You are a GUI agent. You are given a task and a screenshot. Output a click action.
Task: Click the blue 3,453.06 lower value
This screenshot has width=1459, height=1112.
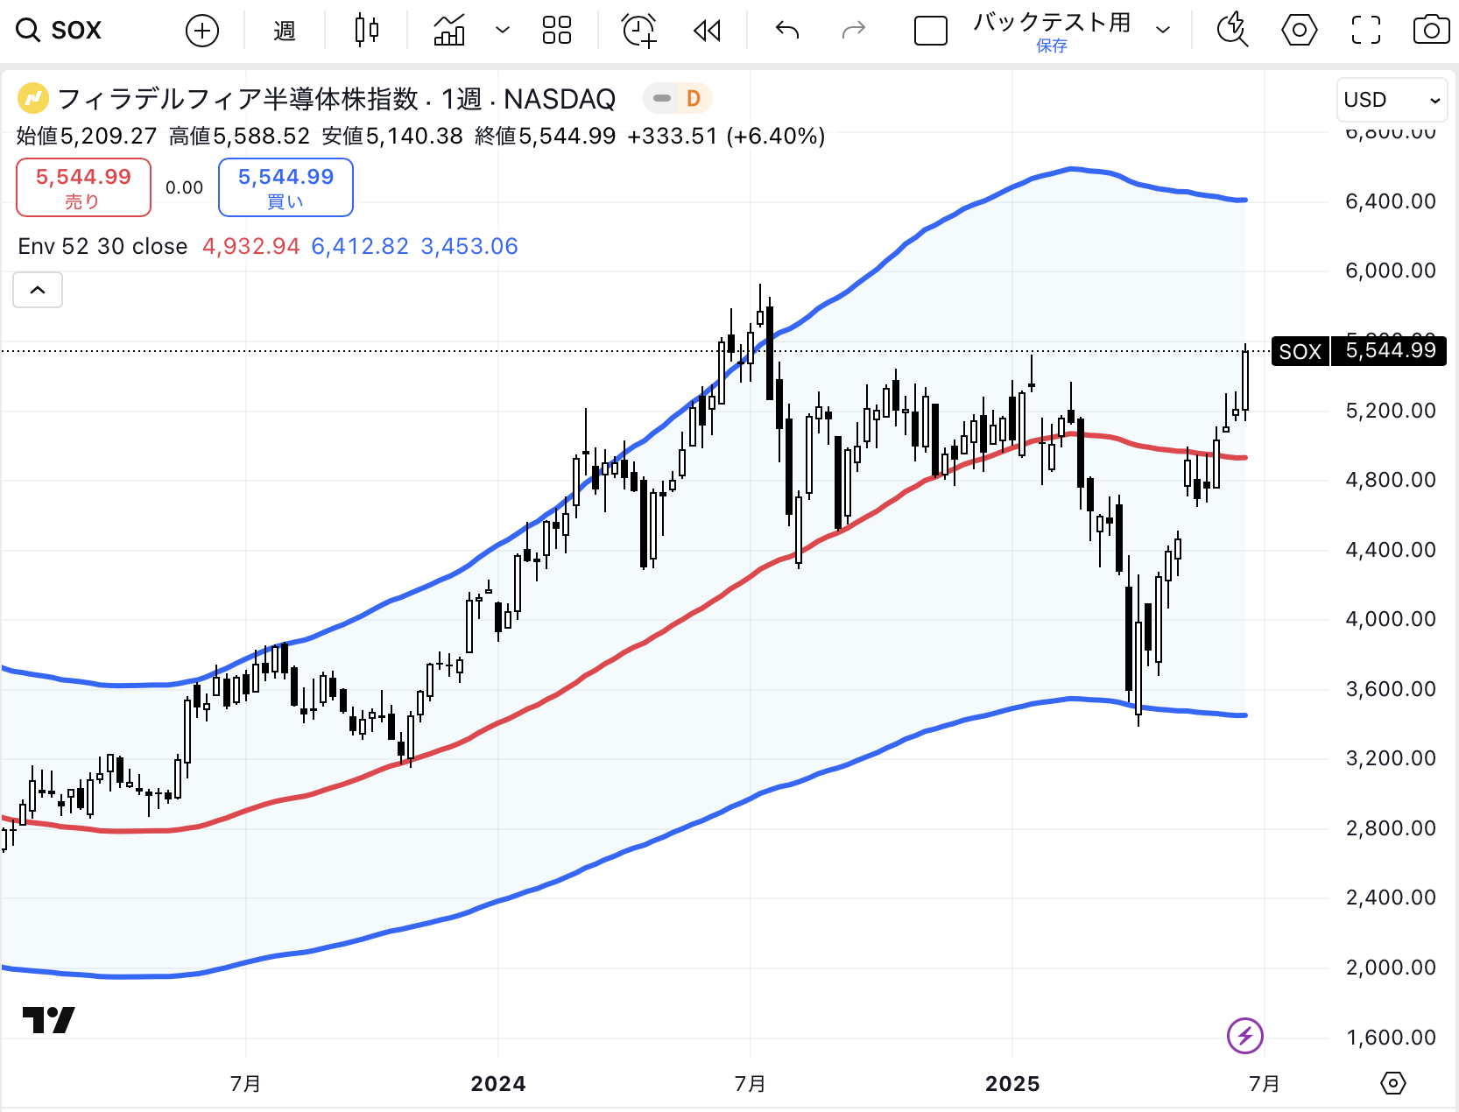(469, 247)
